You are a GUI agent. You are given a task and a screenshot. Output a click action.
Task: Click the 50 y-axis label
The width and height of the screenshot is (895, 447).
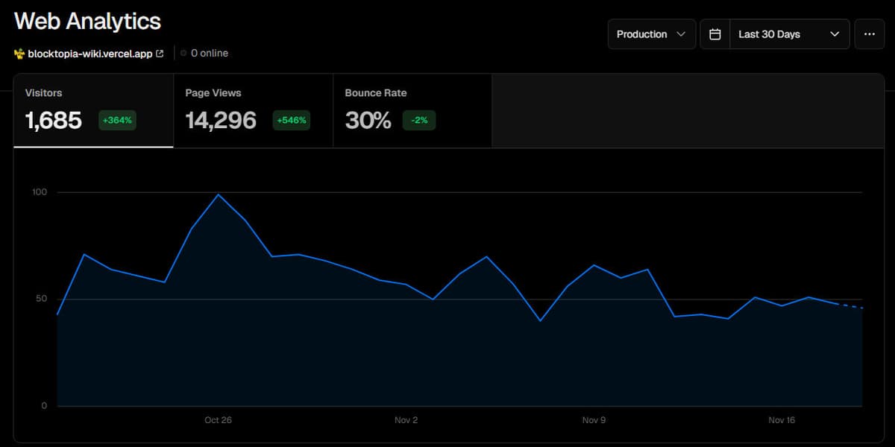point(43,299)
